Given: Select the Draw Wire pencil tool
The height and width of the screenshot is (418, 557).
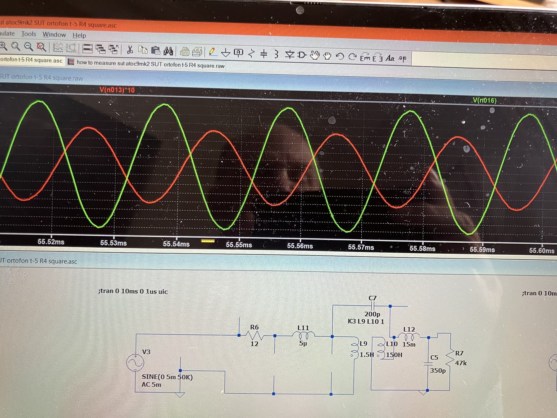Looking at the screenshot, I should pyautogui.click(x=212, y=51).
